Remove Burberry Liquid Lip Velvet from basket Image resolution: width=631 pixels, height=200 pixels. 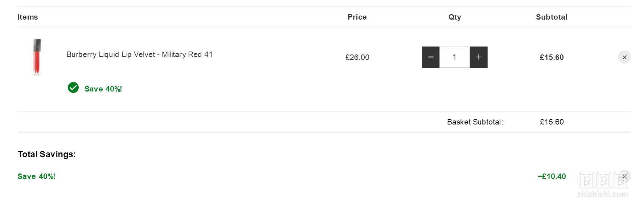(624, 57)
